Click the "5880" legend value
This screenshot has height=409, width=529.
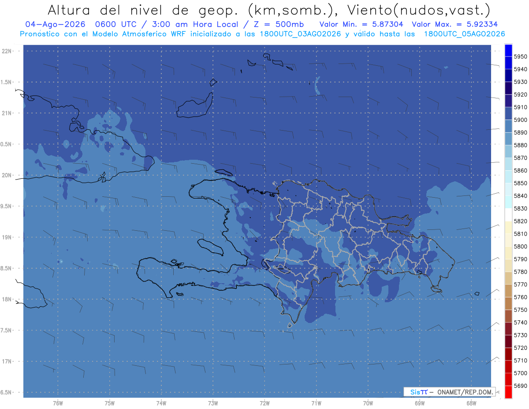point(520,145)
